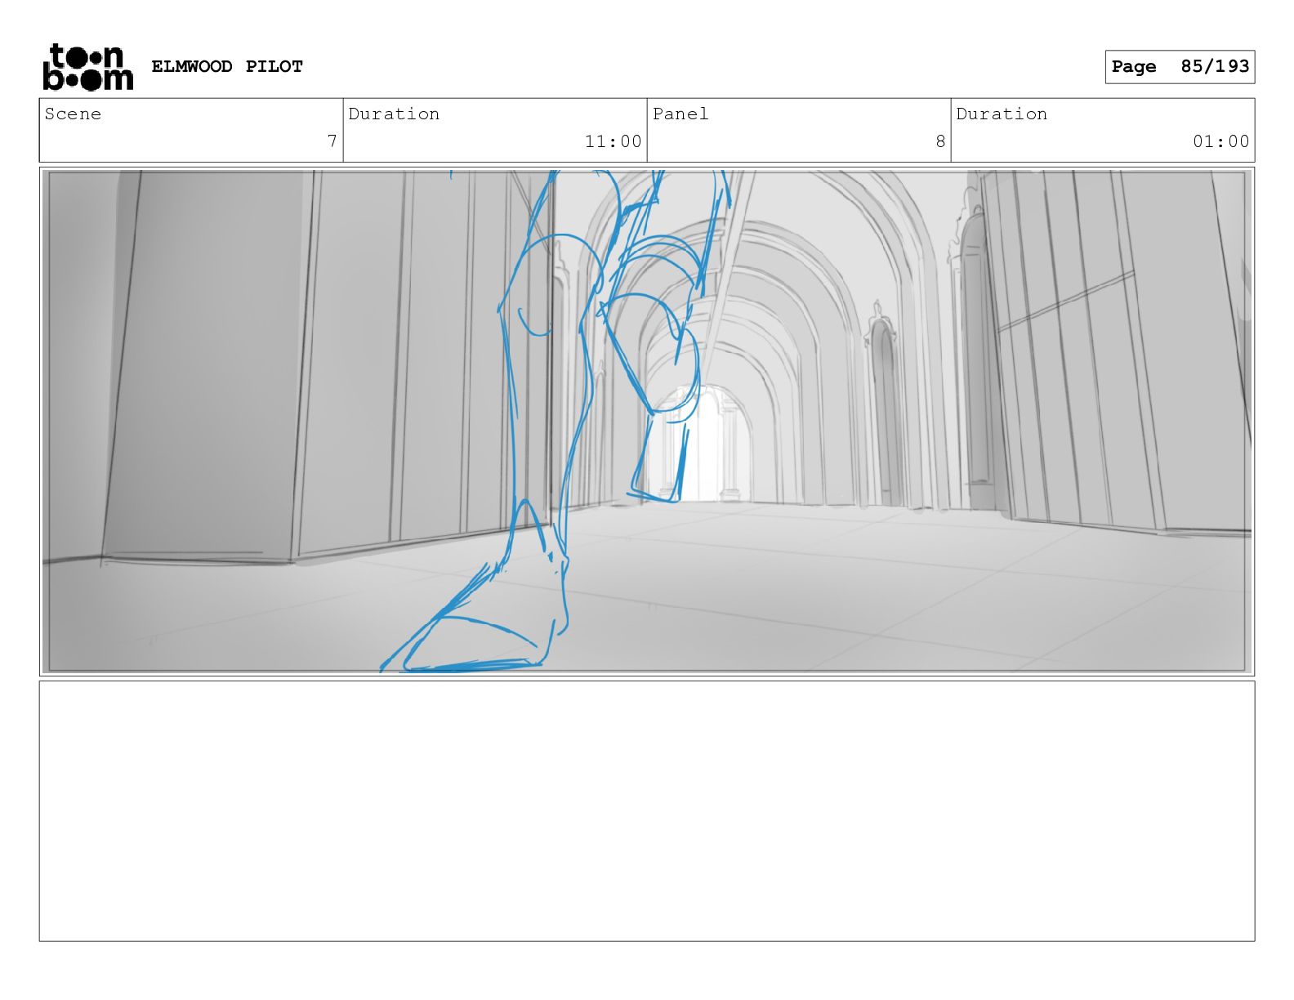Screen dimensions: 1294x1000
Task: Select scene number 7 value
Action: 332,141
